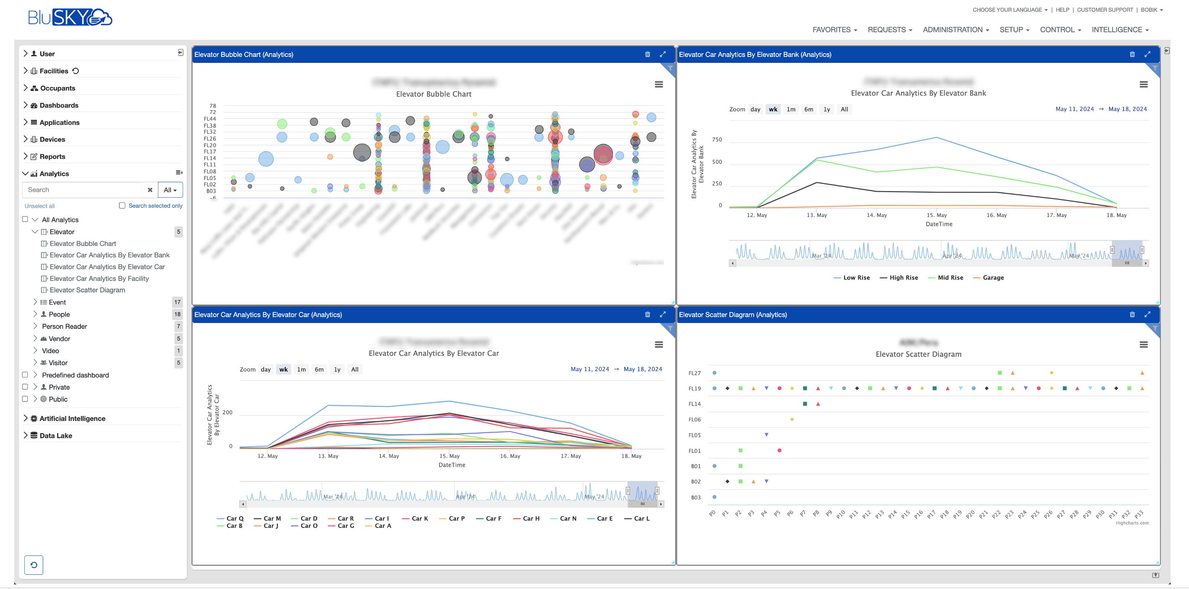Viewport: 1189px width, 589px height.
Task: Toggle the Low Rise series in legend
Action: pyautogui.click(x=852, y=277)
